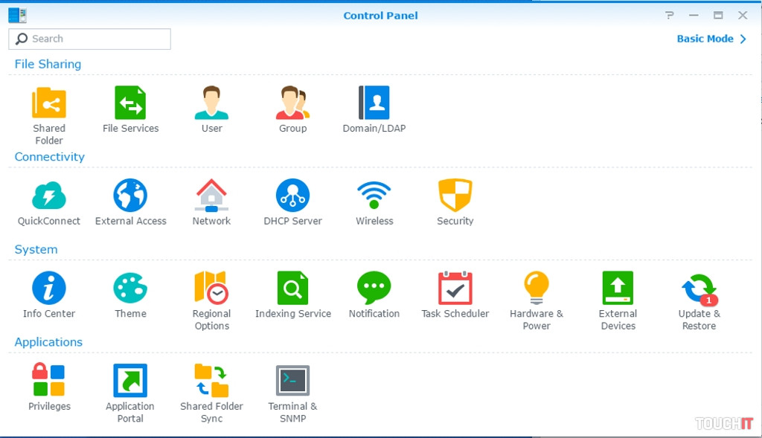Click the Applications section heading
The width and height of the screenshot is (762, 438).
pos(48,342)
